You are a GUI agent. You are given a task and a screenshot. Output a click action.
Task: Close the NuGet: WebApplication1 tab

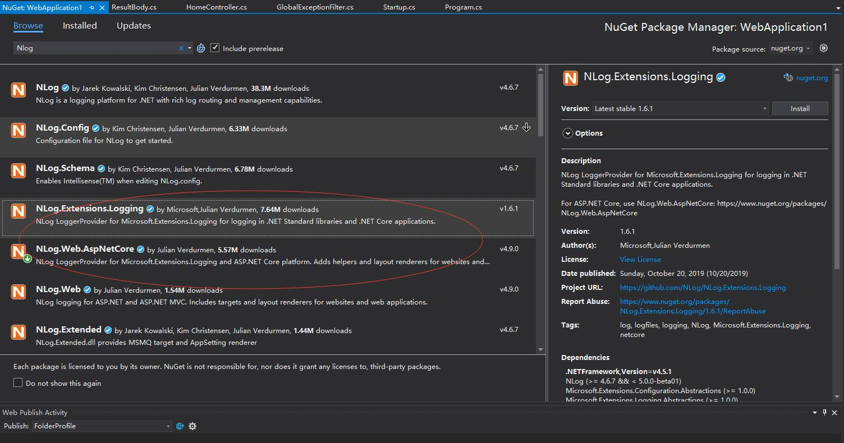click(102, 7)
